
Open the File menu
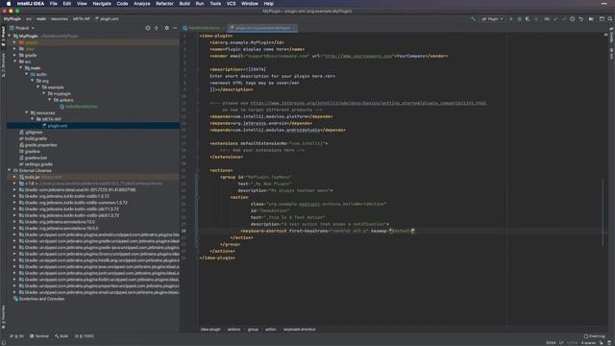point(54,4)
